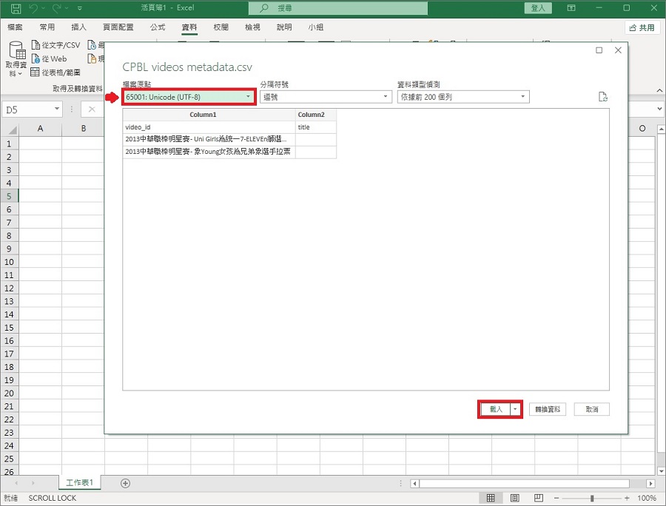Open the arrow next to 載入 button
Image resolution: width=666 pixels, height=506 pixels.
(x=515, y=409)
